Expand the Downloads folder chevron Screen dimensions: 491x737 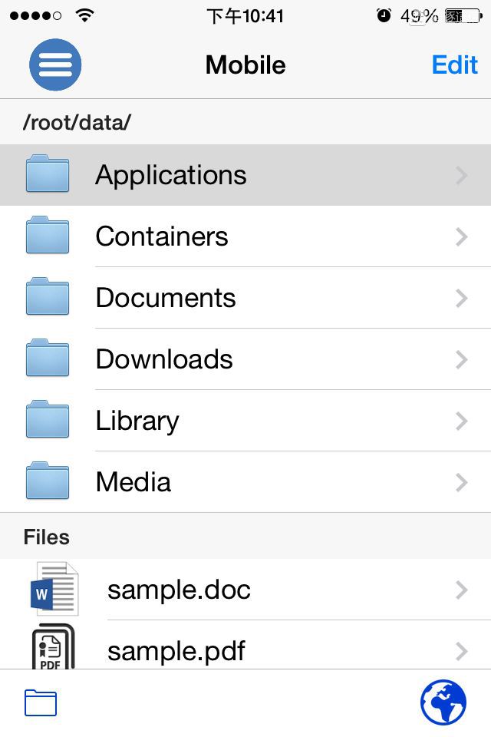(x=461, y=359)
